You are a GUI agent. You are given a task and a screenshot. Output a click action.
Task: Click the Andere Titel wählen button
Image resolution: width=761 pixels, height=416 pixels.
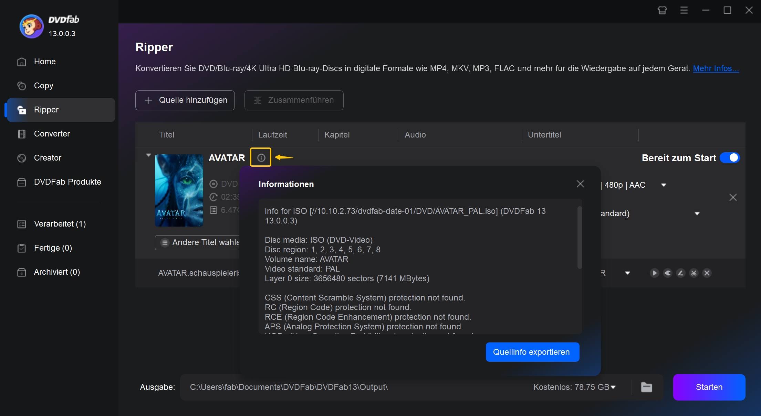[197, 242]
